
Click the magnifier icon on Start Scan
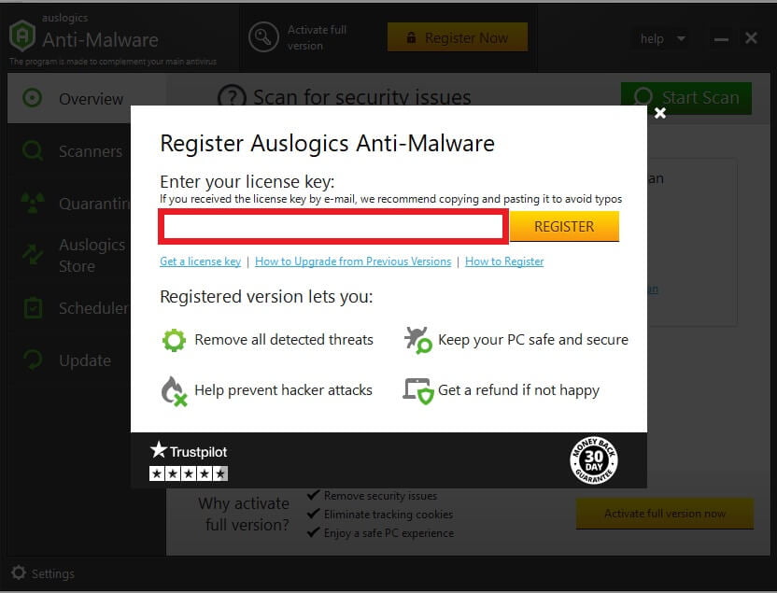click(643, 97)
